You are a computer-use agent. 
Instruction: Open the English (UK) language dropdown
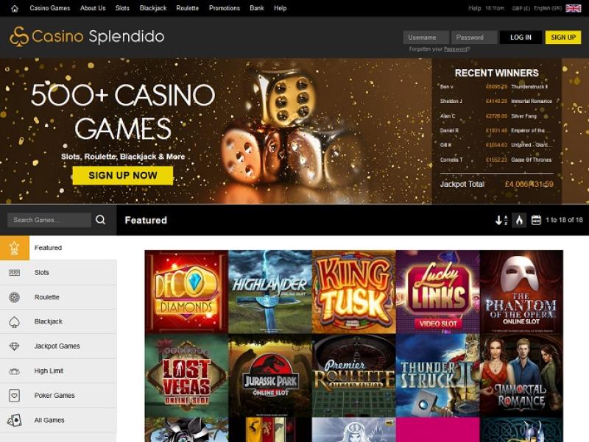click(x=548, y=8)
